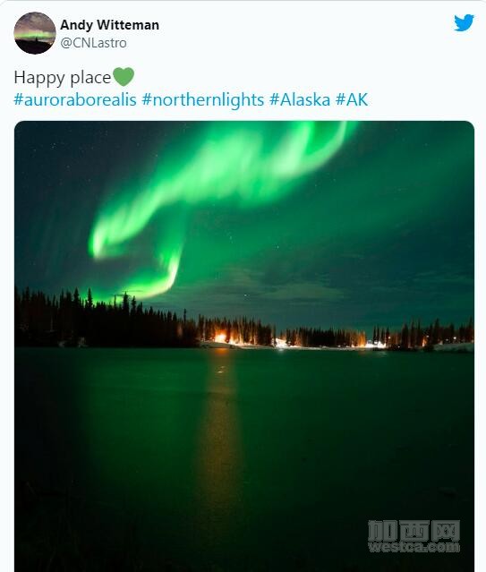Viewport: 486px width, 572px height.
Task: Click the Andy Witteman display name
Action: coord(109,25)
